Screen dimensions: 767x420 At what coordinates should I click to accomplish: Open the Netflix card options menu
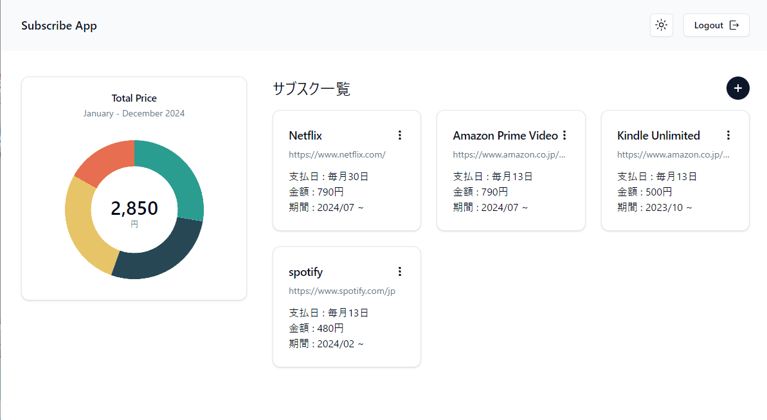pyautogui.click(x=400, y=135)
